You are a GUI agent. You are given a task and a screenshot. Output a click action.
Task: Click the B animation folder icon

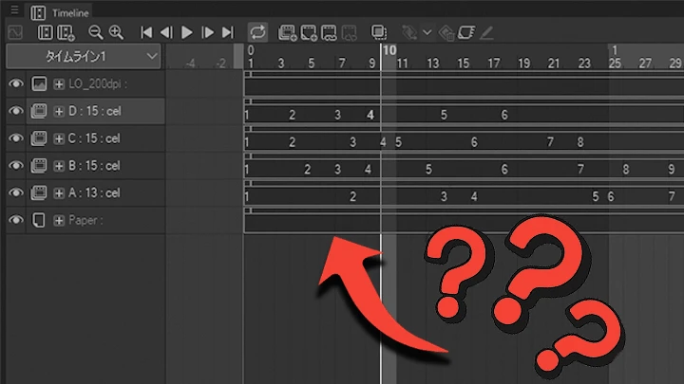tap(39, 166)
